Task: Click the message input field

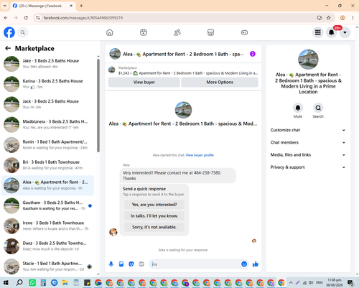Action: coord(196,264)
